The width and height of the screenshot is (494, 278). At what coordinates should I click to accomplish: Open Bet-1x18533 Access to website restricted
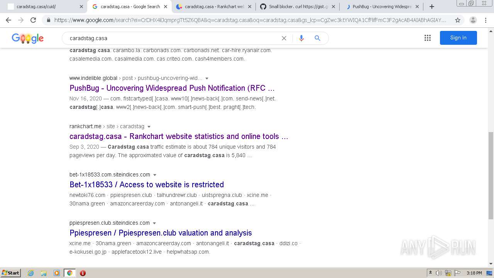147,185
